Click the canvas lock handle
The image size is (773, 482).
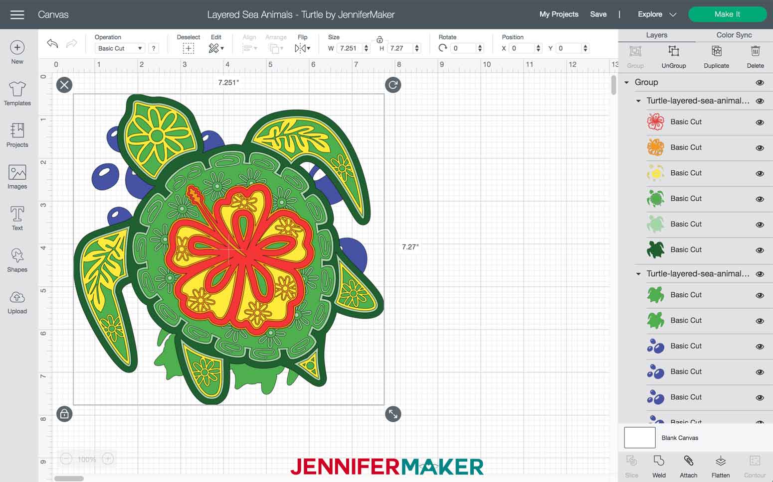point(64,414)
